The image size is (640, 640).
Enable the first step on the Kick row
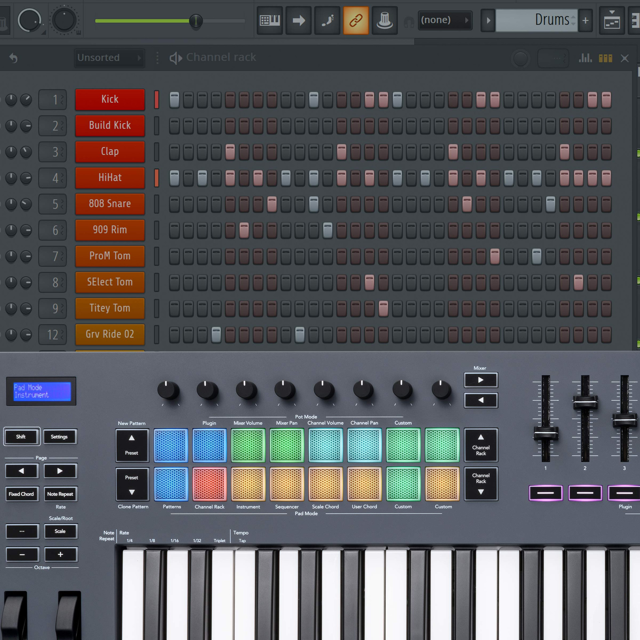pyautogui.click(x=174, y=99)
